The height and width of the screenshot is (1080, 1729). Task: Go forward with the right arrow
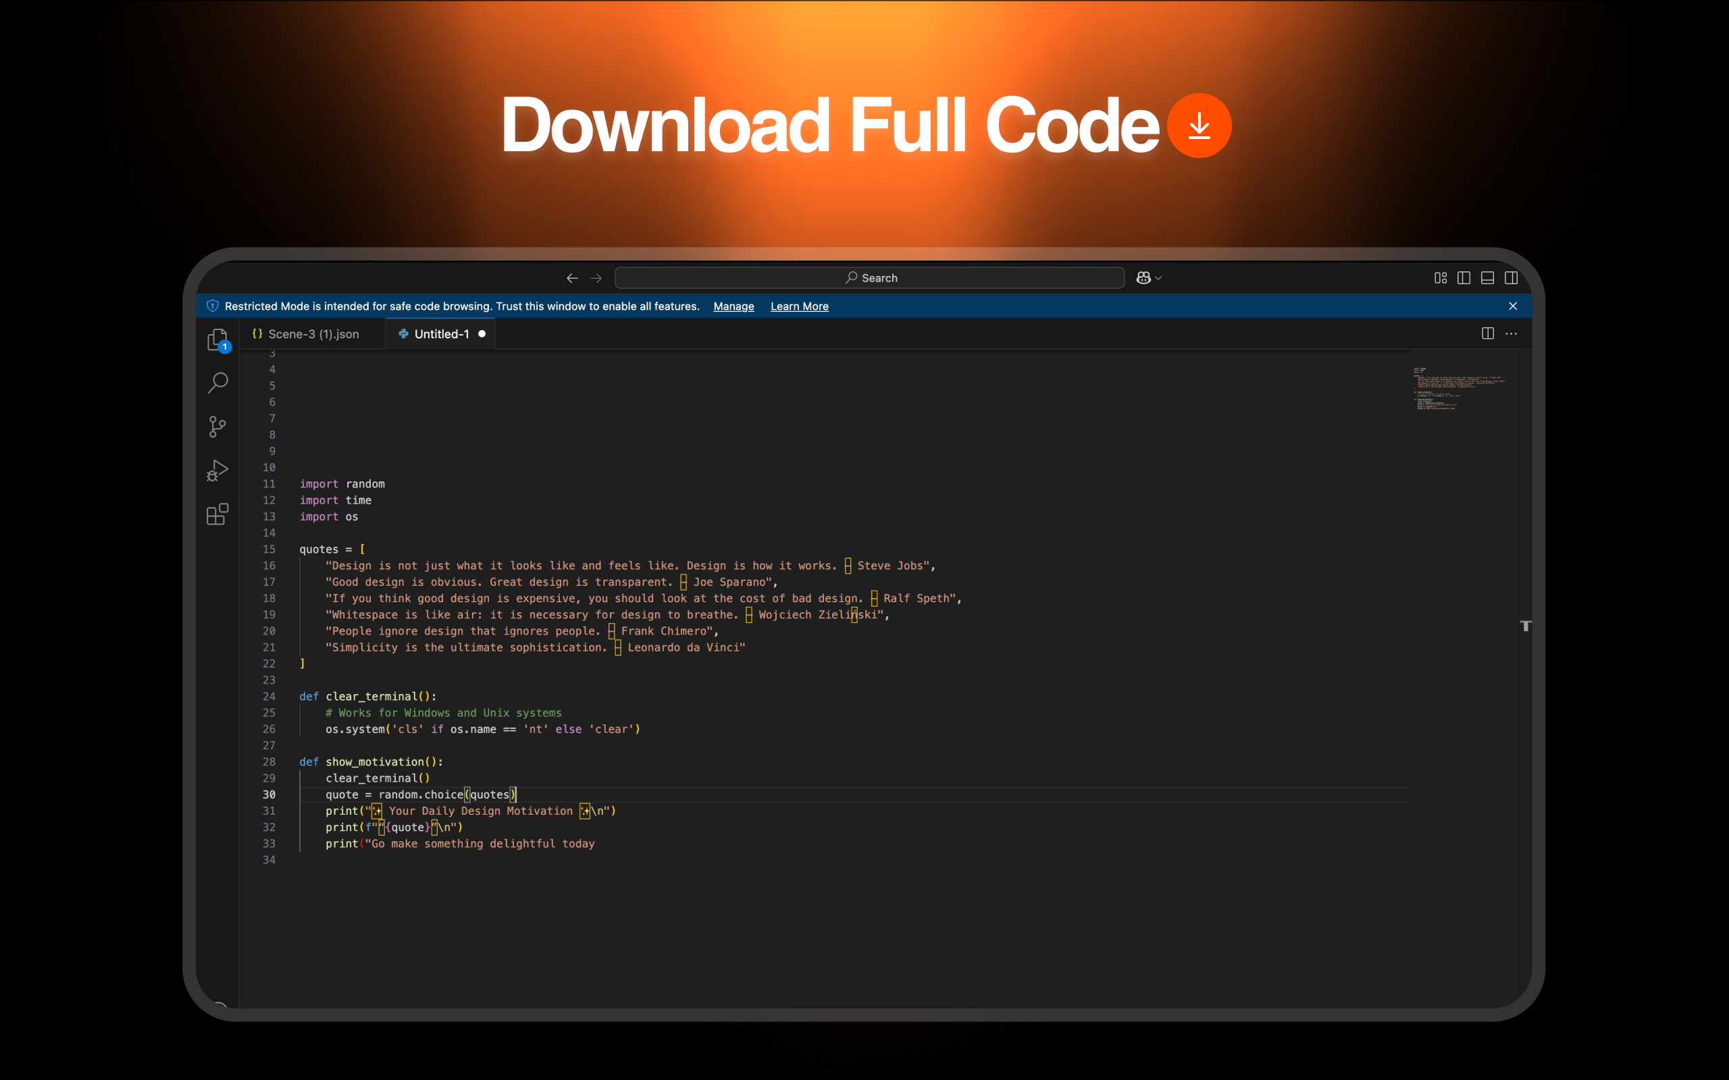(596, 278)
